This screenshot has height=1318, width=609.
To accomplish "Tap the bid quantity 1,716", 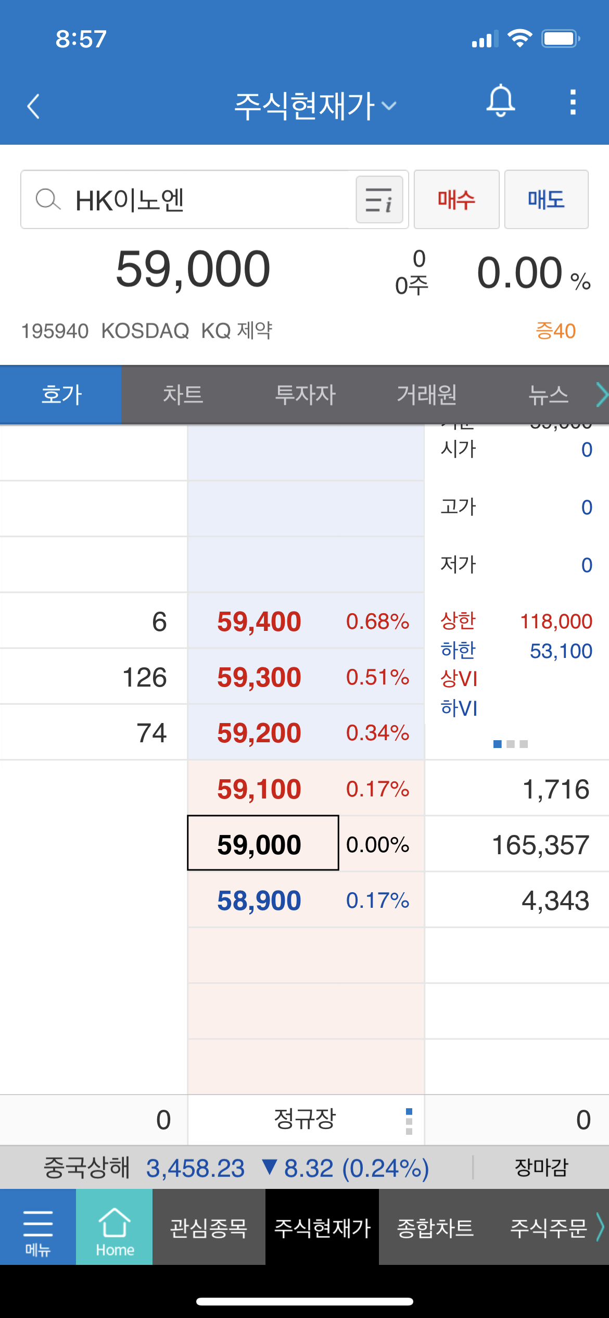I will (x=555, y=789).
